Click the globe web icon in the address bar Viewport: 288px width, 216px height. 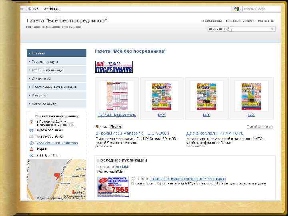tap(30, 9)
